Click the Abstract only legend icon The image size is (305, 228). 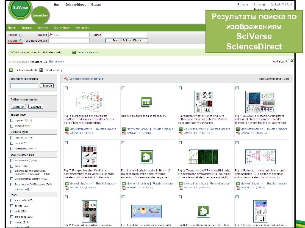[41, 70]
